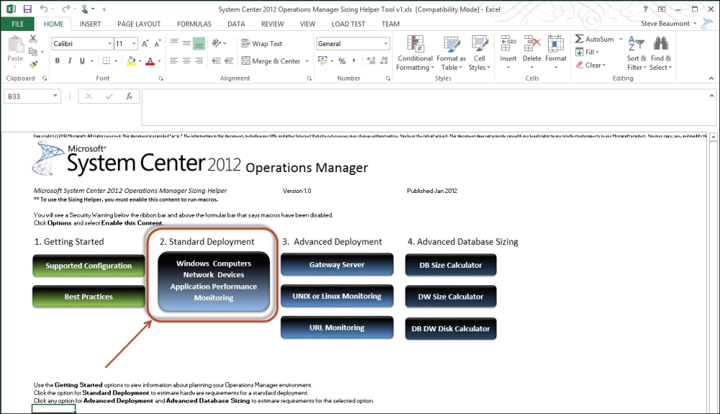Expand the formula bar
The image size is (720, 414).
(712, 96)
